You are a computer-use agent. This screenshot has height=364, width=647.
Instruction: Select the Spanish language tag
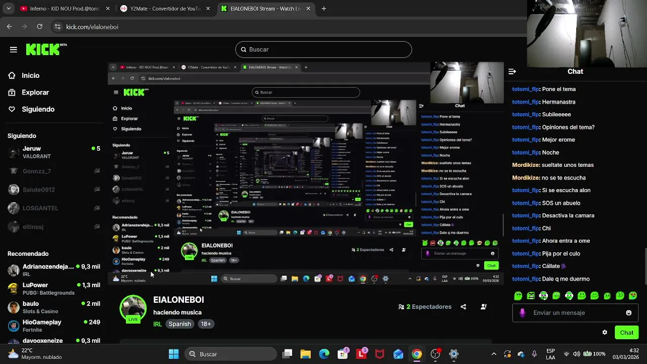[x=180, y=324]
